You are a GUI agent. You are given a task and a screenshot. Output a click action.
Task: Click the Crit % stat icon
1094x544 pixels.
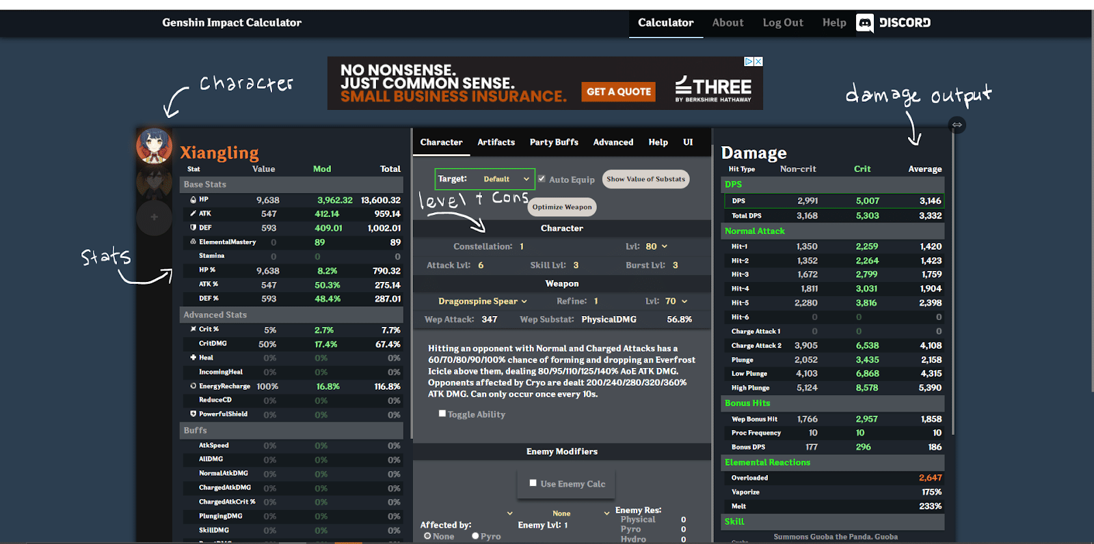pos(194,329)
